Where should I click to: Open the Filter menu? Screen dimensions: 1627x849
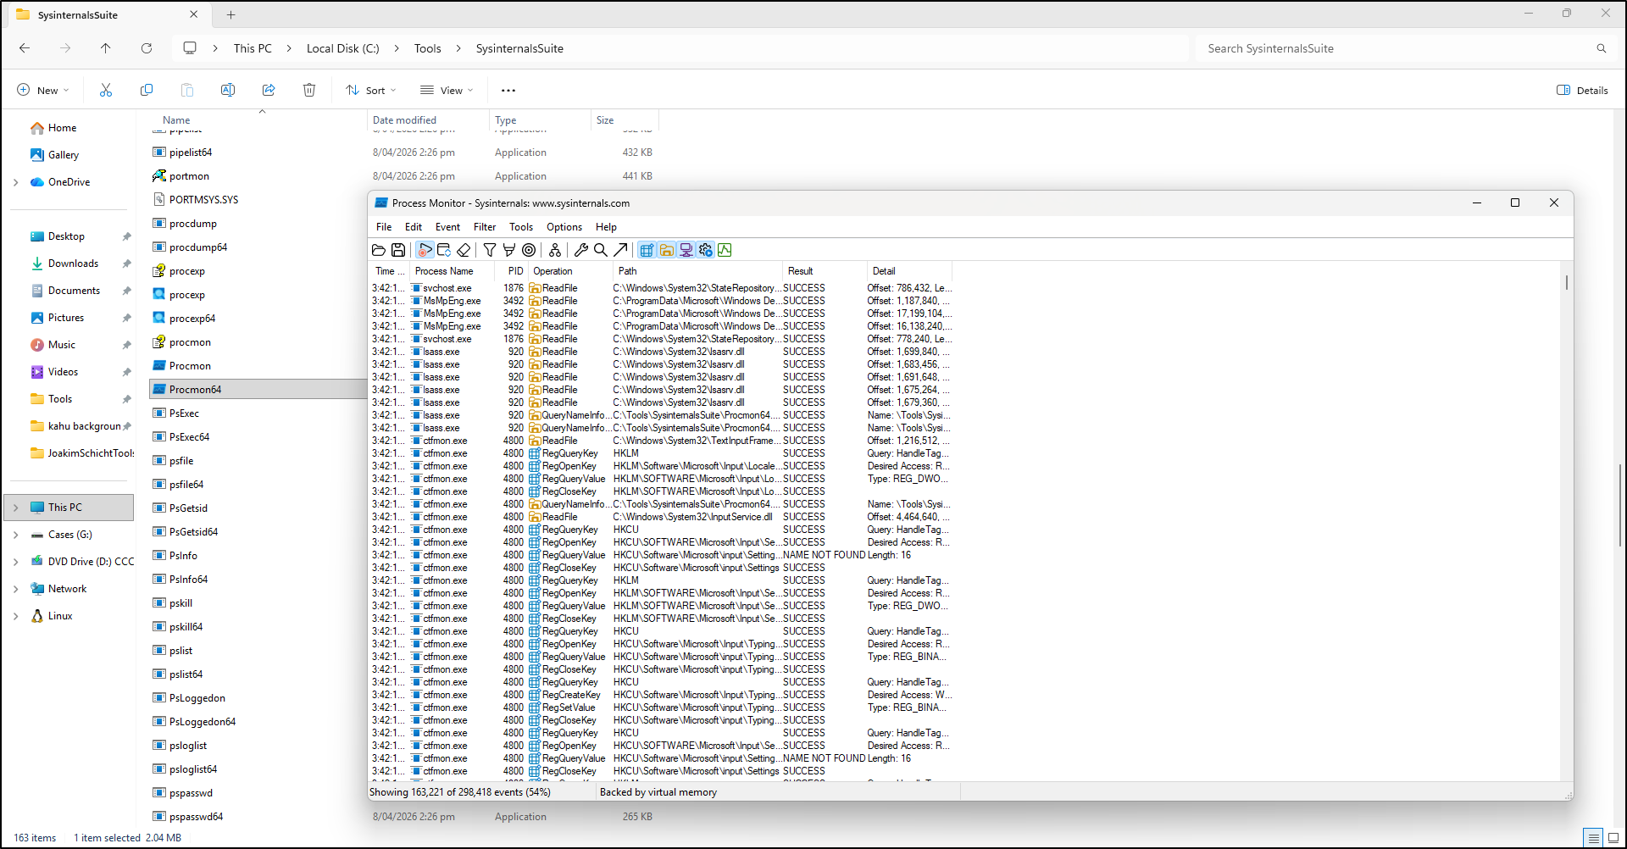[485, 227]
